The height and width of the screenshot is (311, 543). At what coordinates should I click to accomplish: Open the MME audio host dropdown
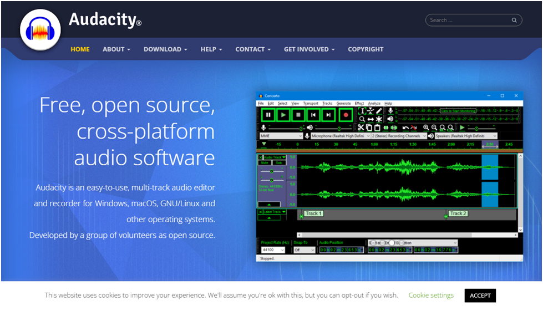pyautogui.click(x=281, y=136)
